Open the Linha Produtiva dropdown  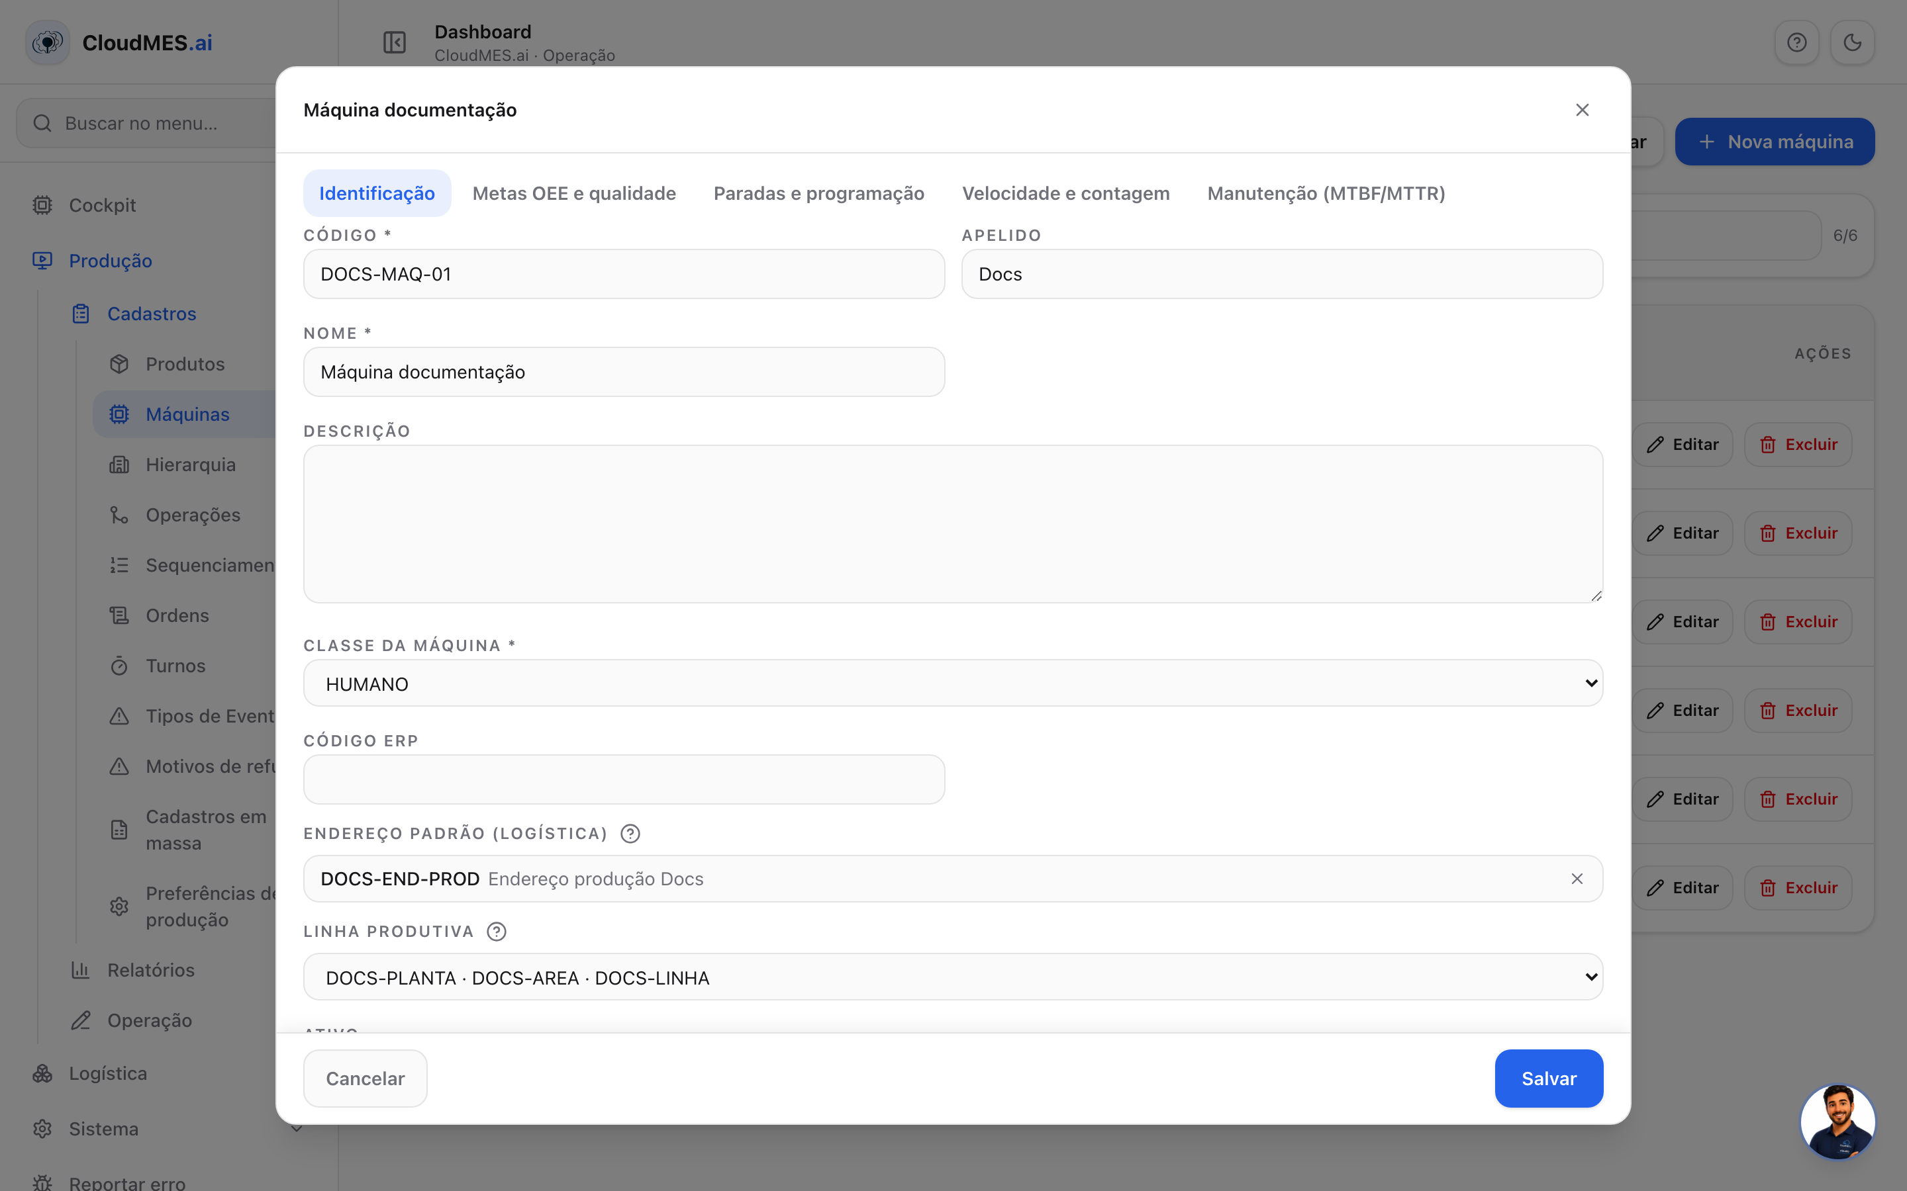click(953, 977)
